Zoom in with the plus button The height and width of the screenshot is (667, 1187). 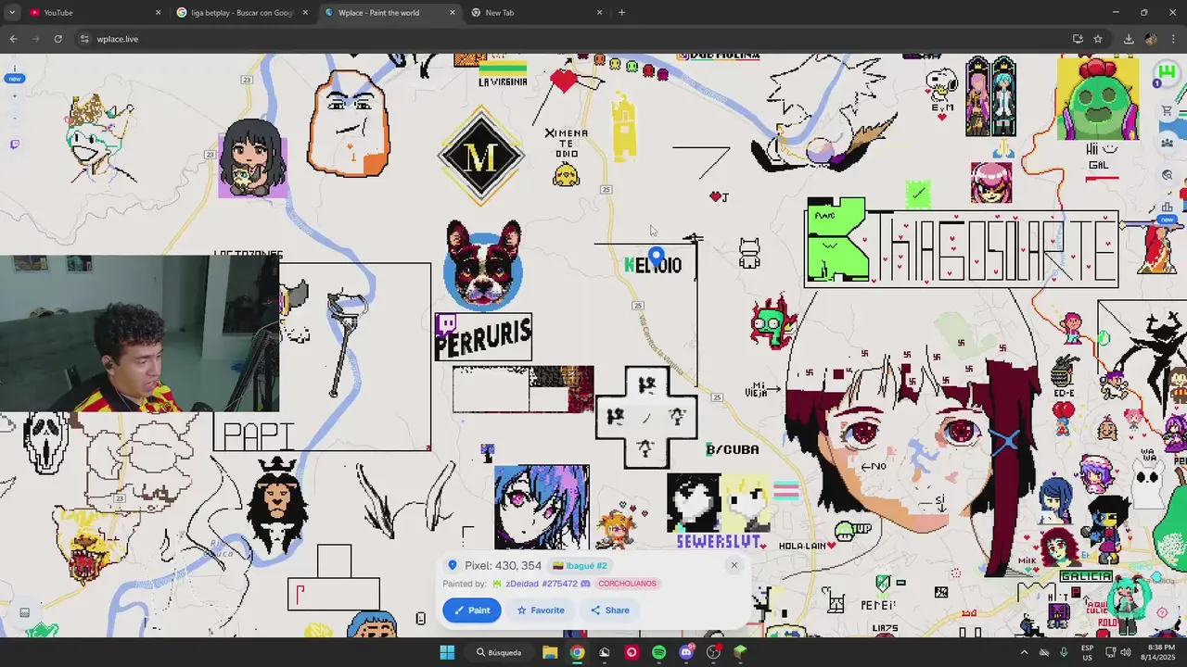click(14, 94)
